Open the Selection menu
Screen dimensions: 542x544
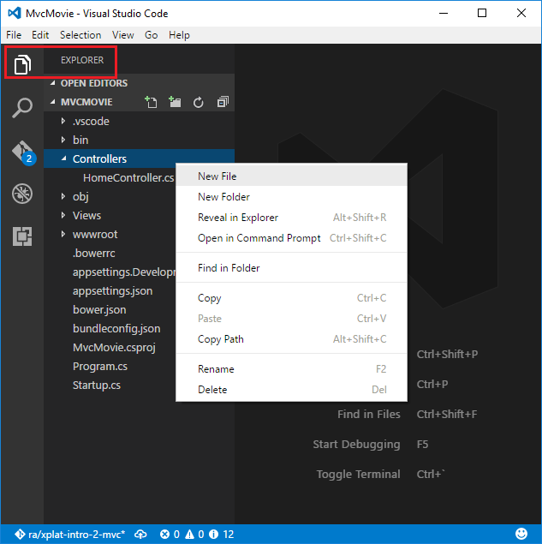point(80,35)
